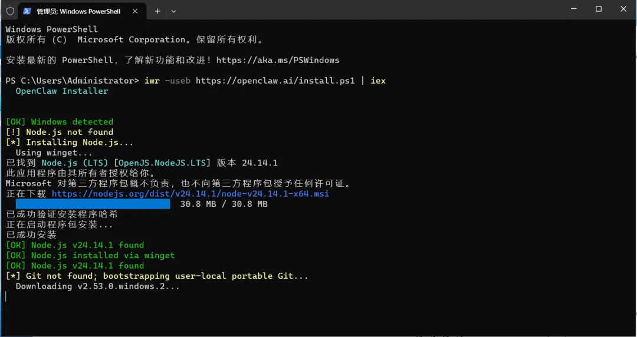Open a new tab with plus button
The image size is (637, 337).
pyautogui.click(x=157, y=11)
